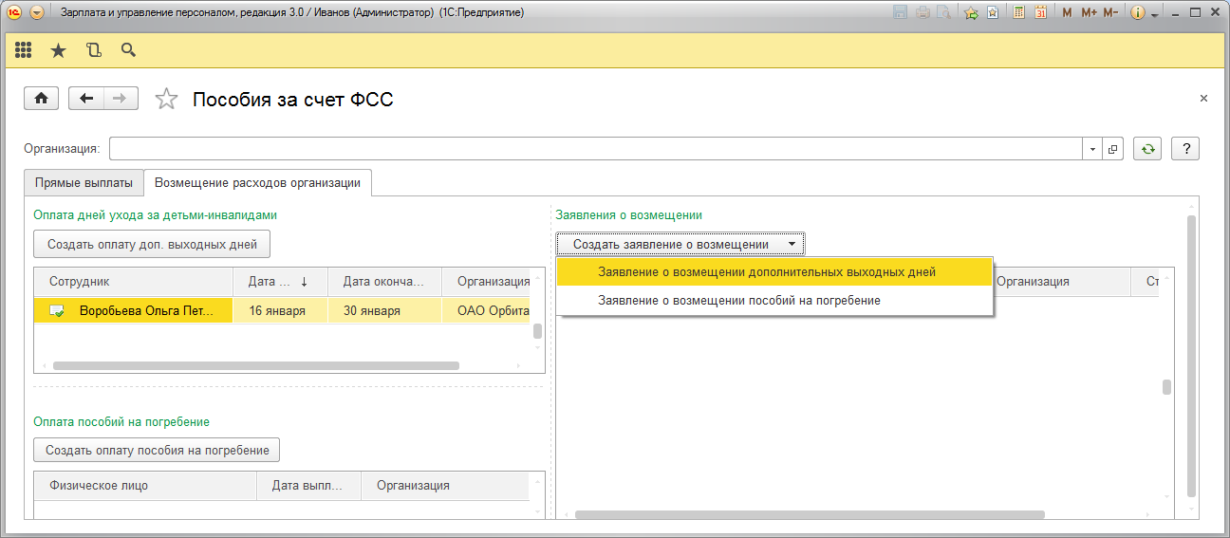Open the calculator in the title bar

pyautogui.click(x=1018, y=13)
